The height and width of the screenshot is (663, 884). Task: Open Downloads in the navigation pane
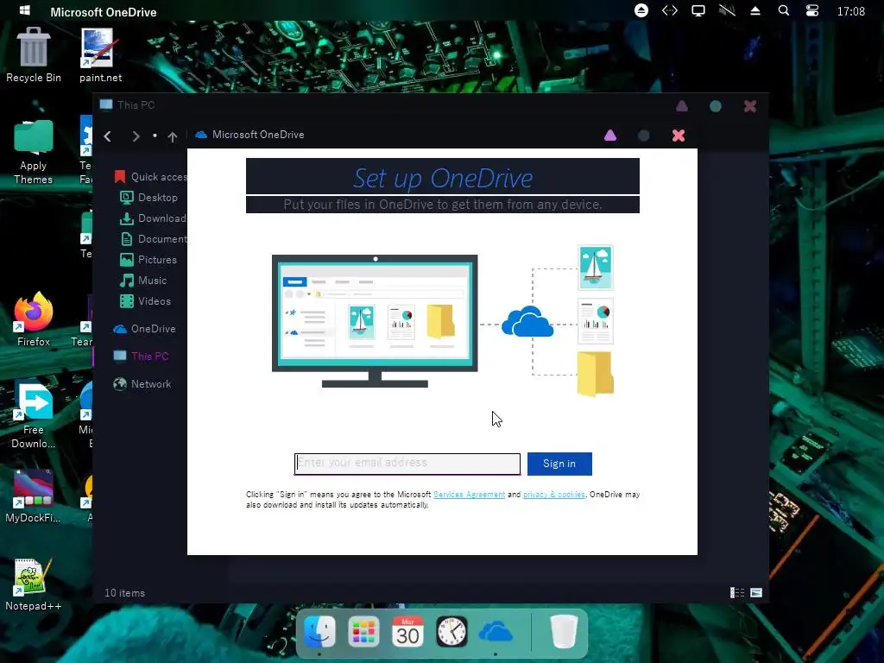click(154, 218)
